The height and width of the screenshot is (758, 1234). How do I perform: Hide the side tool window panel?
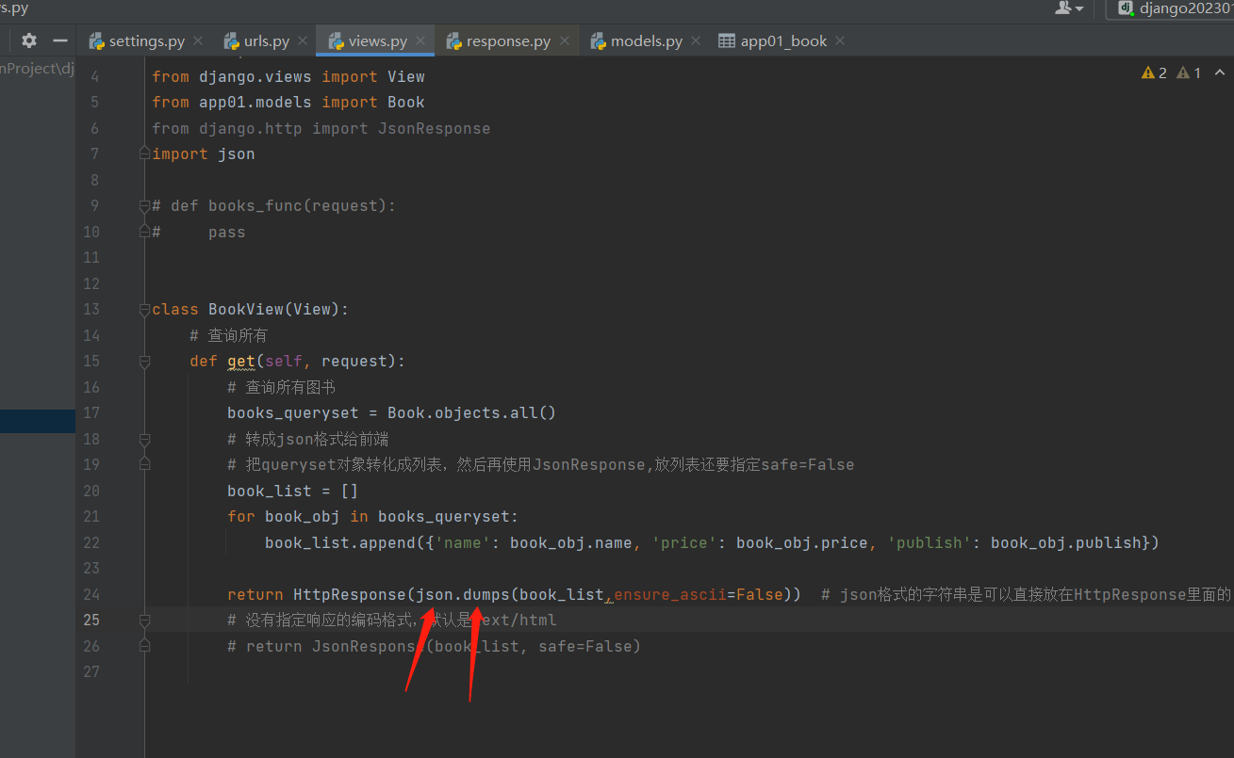60,40
